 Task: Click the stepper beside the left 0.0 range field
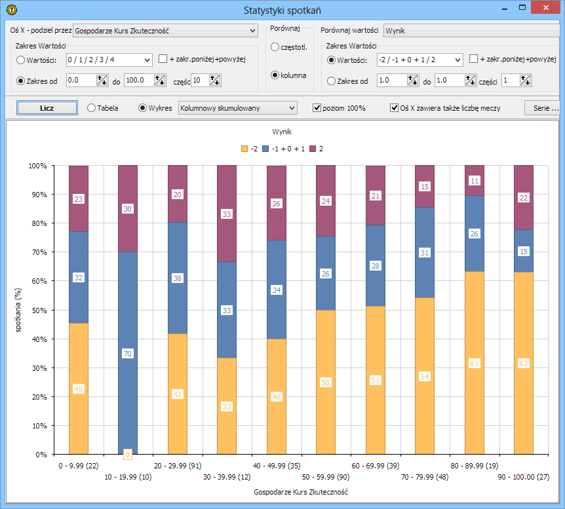tap(102, 81)
